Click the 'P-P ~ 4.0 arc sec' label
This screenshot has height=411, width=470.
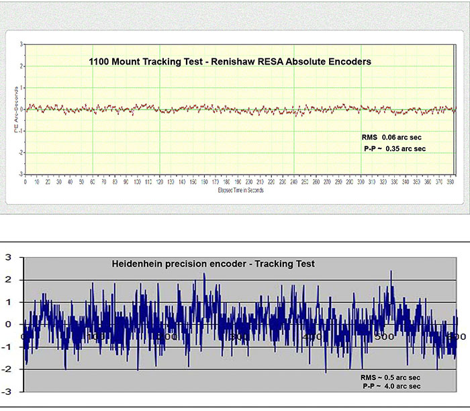tap(390, 386)
